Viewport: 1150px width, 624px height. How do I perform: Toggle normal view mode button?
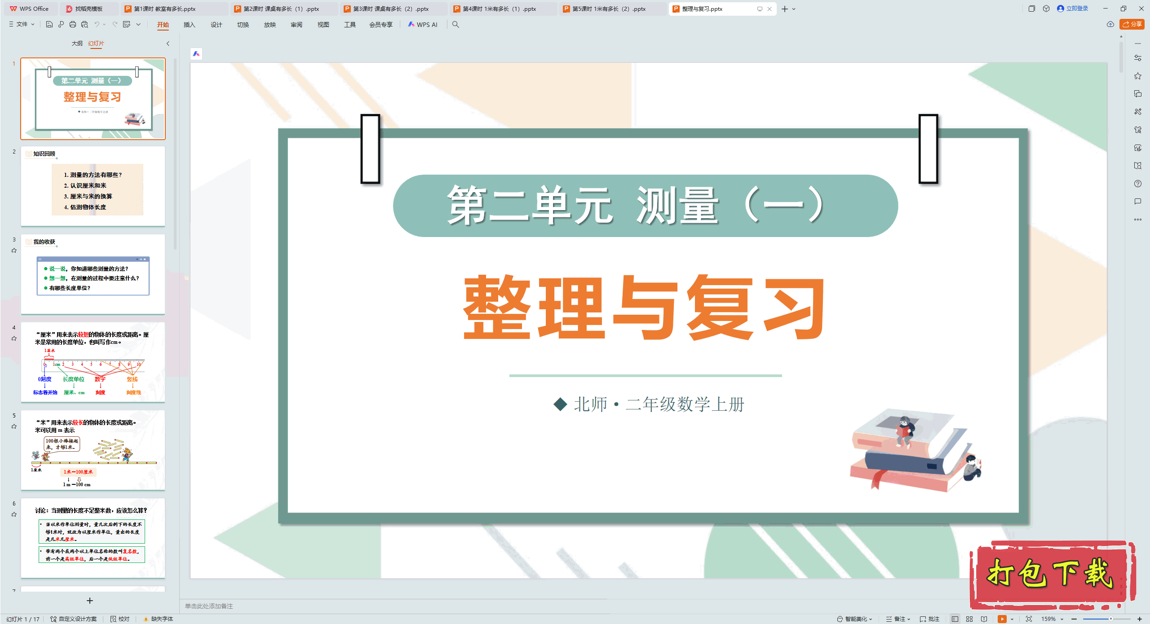pos(955,619)
